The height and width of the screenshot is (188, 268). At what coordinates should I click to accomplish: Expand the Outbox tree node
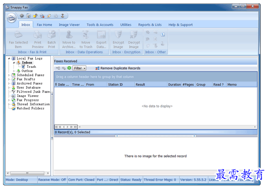click(x=14, y=71)
